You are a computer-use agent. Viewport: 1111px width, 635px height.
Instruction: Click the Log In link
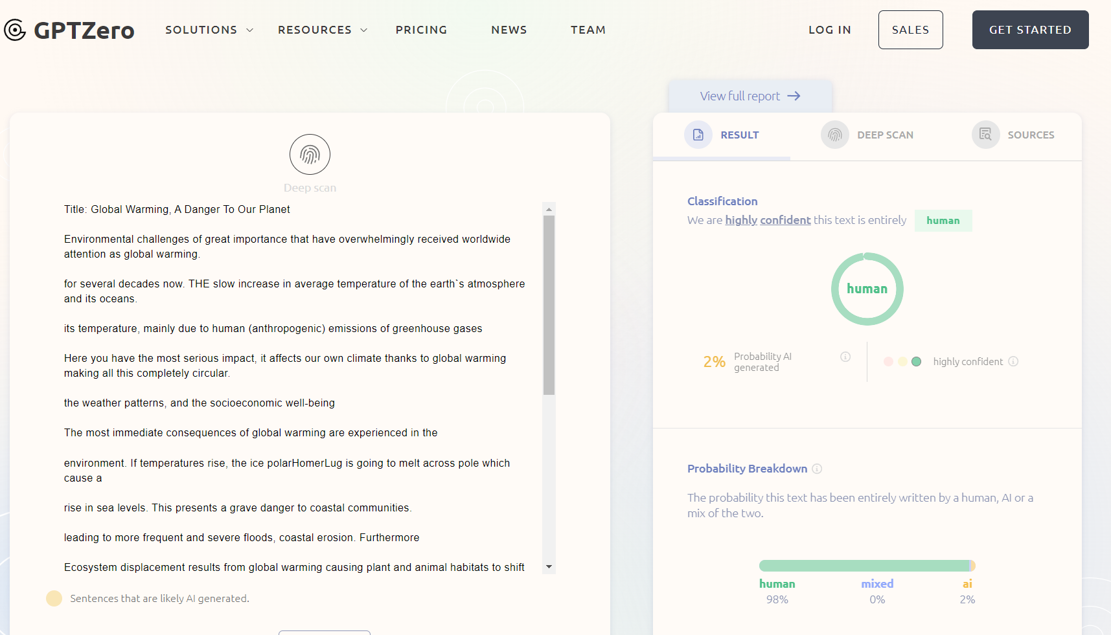(829, 30)
